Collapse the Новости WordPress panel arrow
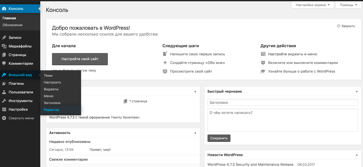Image resolution: width=363 pixels, height=167 pixels. pyautogui.click(x=357, y=155)
